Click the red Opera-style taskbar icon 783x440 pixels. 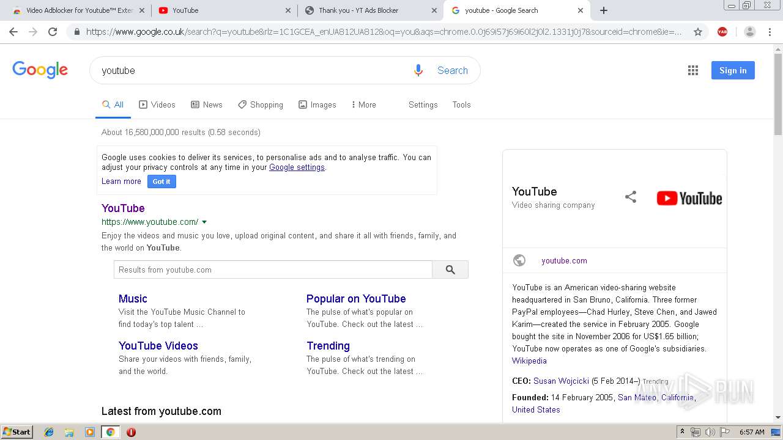[131, 432]
